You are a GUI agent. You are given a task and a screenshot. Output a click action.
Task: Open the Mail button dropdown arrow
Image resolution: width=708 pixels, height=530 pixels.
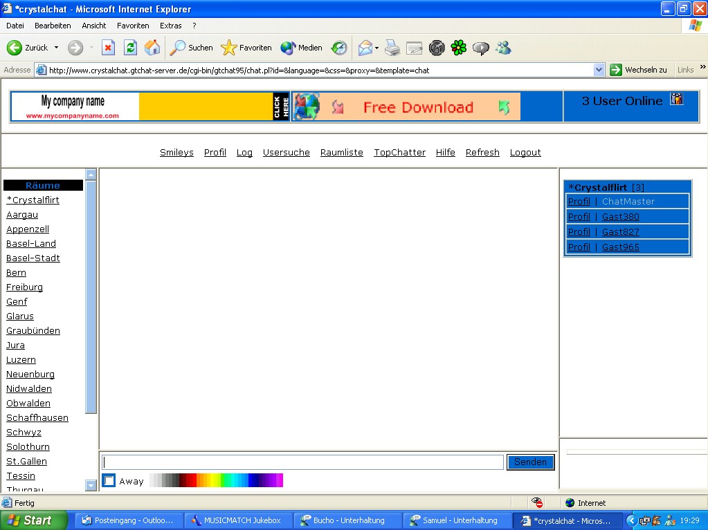click(x=377, y=48)
